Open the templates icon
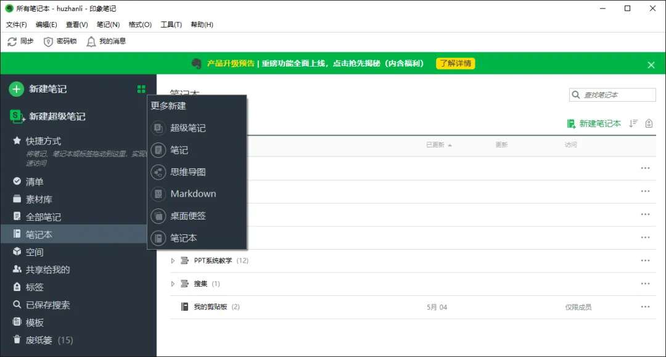Image resolution: width=666 pixels, height=357 pixels. [x=17, y=322]
